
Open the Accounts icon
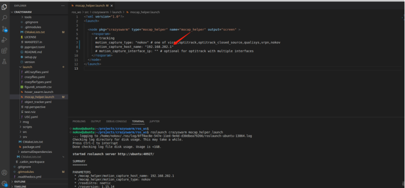tap(4, 172)
